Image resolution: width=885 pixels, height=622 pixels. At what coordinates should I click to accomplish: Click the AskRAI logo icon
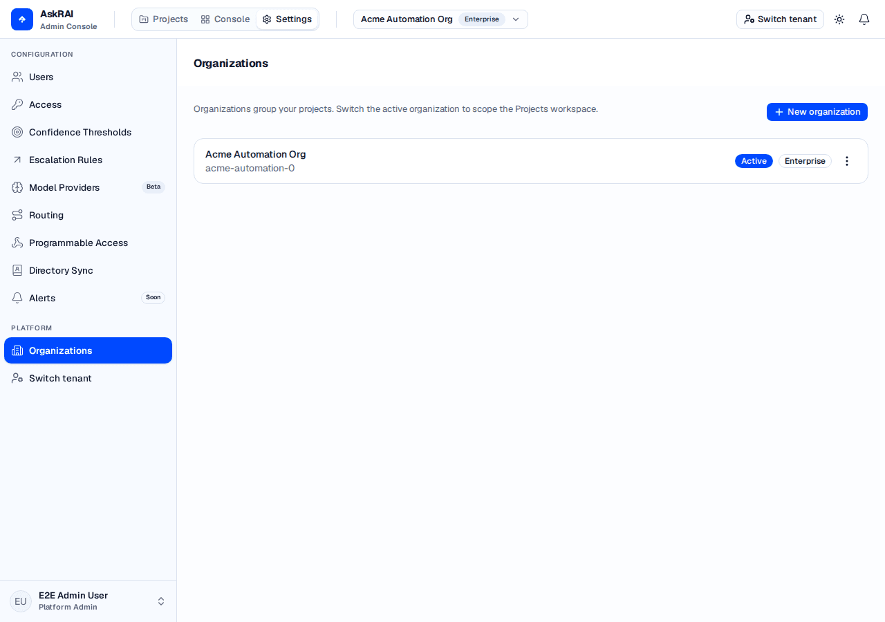22,19
